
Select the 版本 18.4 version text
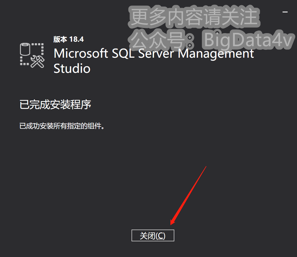[68, 39]
